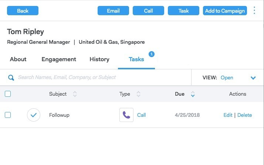Click the three-dot more options icon
Image resolution: width=264 pixels, height=165 pixels.
point(254,10)
